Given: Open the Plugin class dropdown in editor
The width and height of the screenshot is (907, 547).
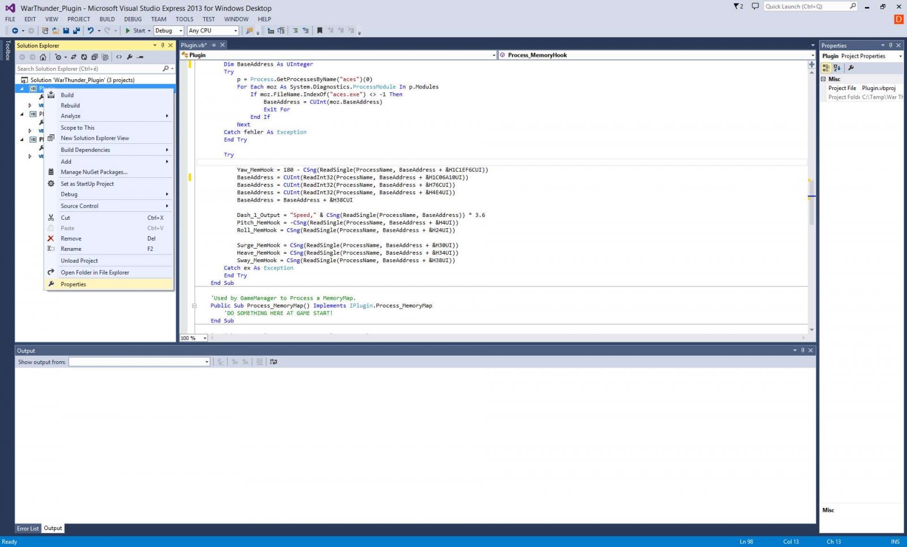Looking at the screenshot, I should pos(338,55).
